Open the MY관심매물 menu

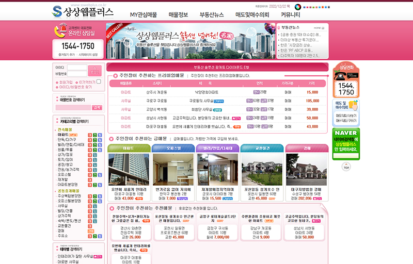[144, 15]
